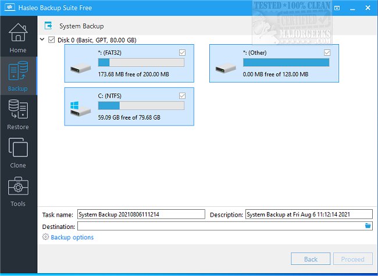Click the Task name input field

(141, 214)
